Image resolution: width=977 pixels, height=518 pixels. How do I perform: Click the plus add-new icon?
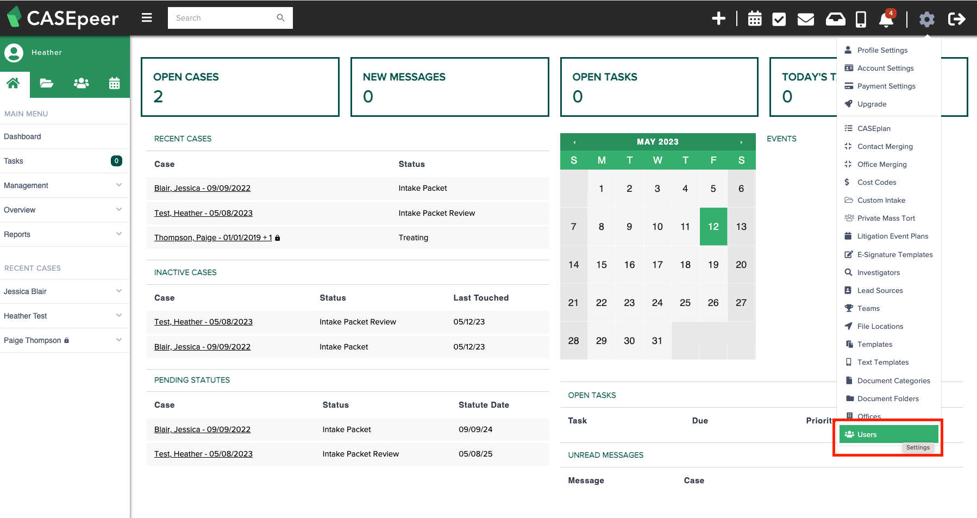(x=718, y=18)
